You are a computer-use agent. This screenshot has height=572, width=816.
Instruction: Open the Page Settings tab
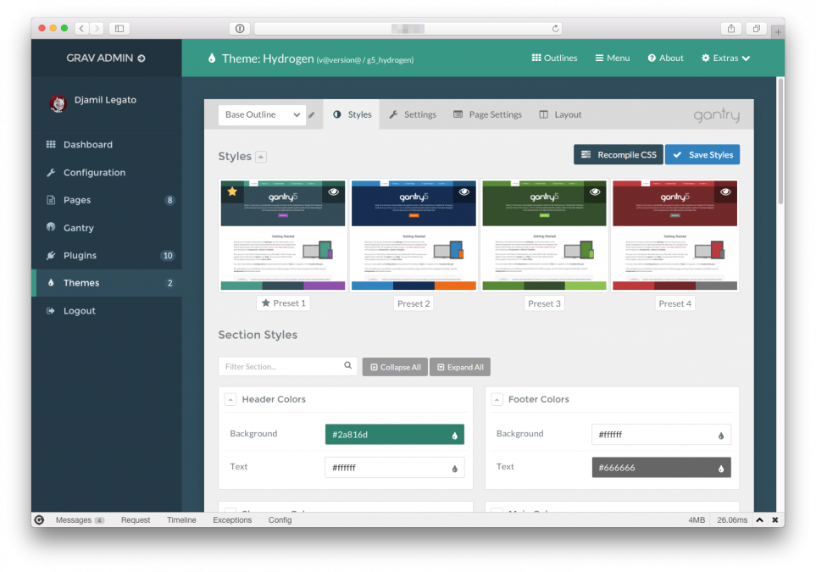[487, 114]
